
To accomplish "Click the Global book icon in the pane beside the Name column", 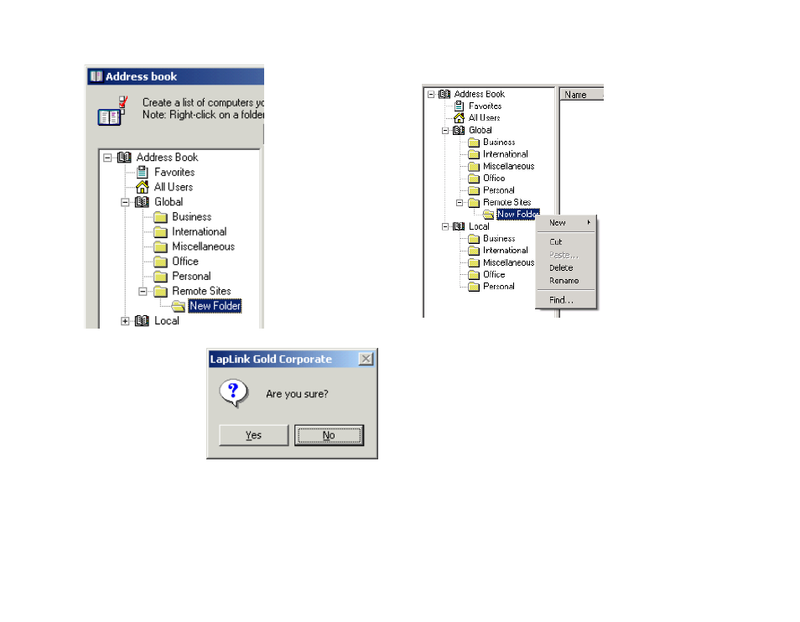I will [460, 130].
